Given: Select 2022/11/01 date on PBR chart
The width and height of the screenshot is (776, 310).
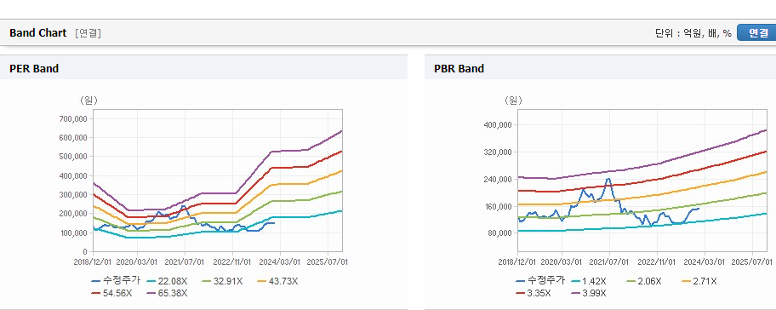Looking at the screenshot, I should click(x=657, y=261).
